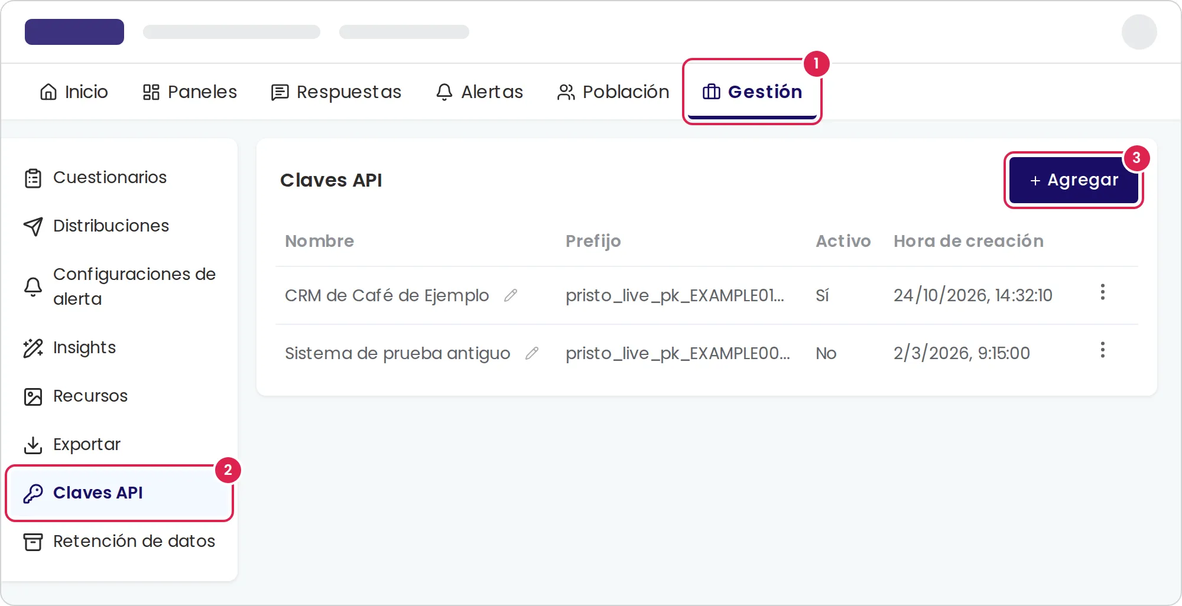The height and width of the screenshot is (606, 1182).
Task: Click the Retención de datos archive icon
Action: [33, 542]
